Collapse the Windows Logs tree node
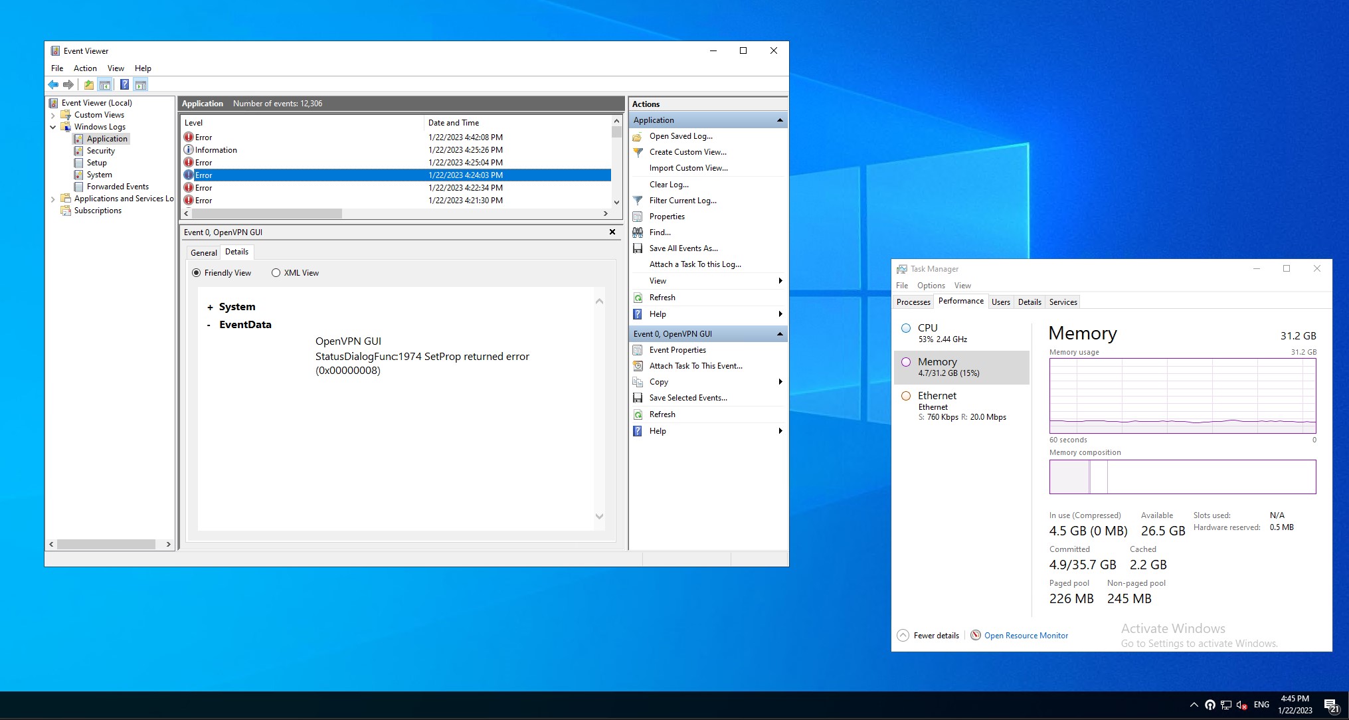 click(53, 127)
